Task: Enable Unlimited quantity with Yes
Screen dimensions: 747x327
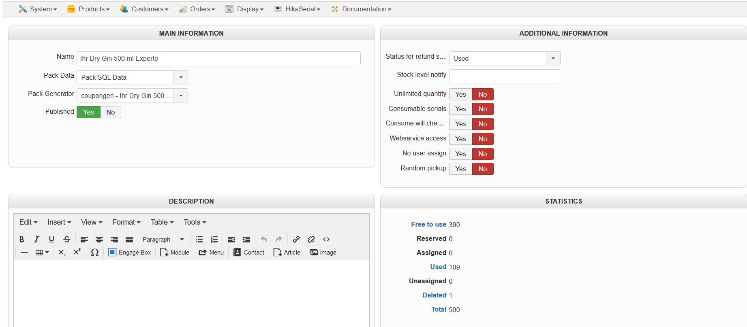Action: 460,94
